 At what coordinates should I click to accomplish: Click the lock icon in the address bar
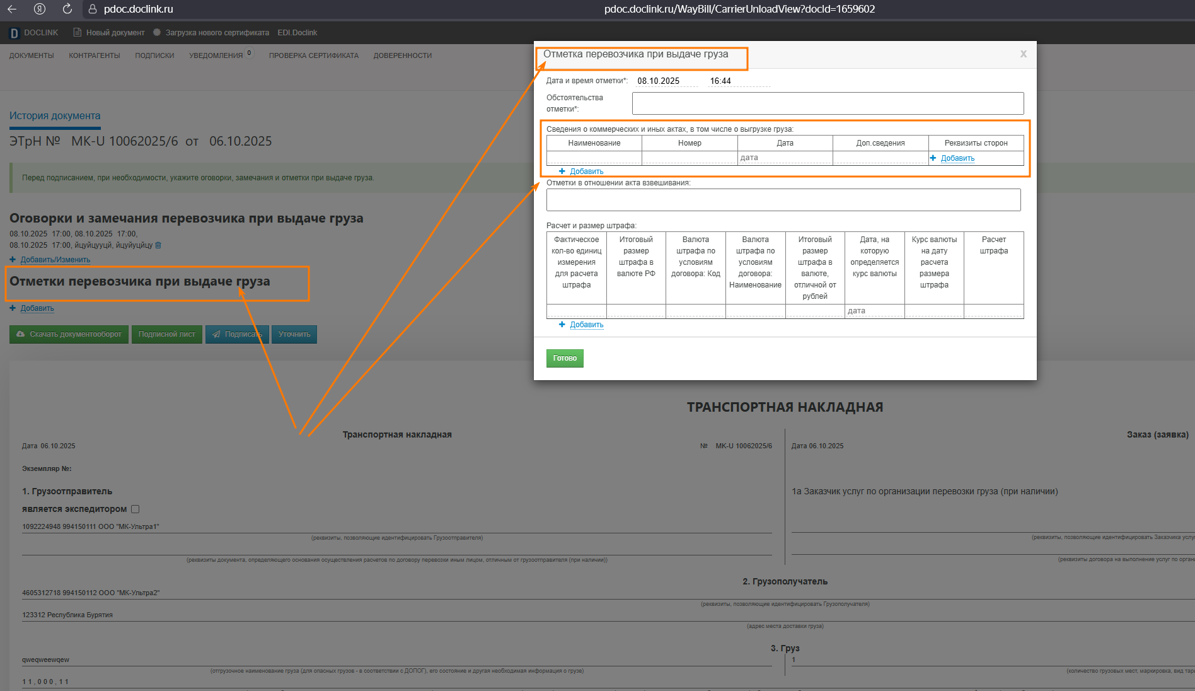coord(93,9)
